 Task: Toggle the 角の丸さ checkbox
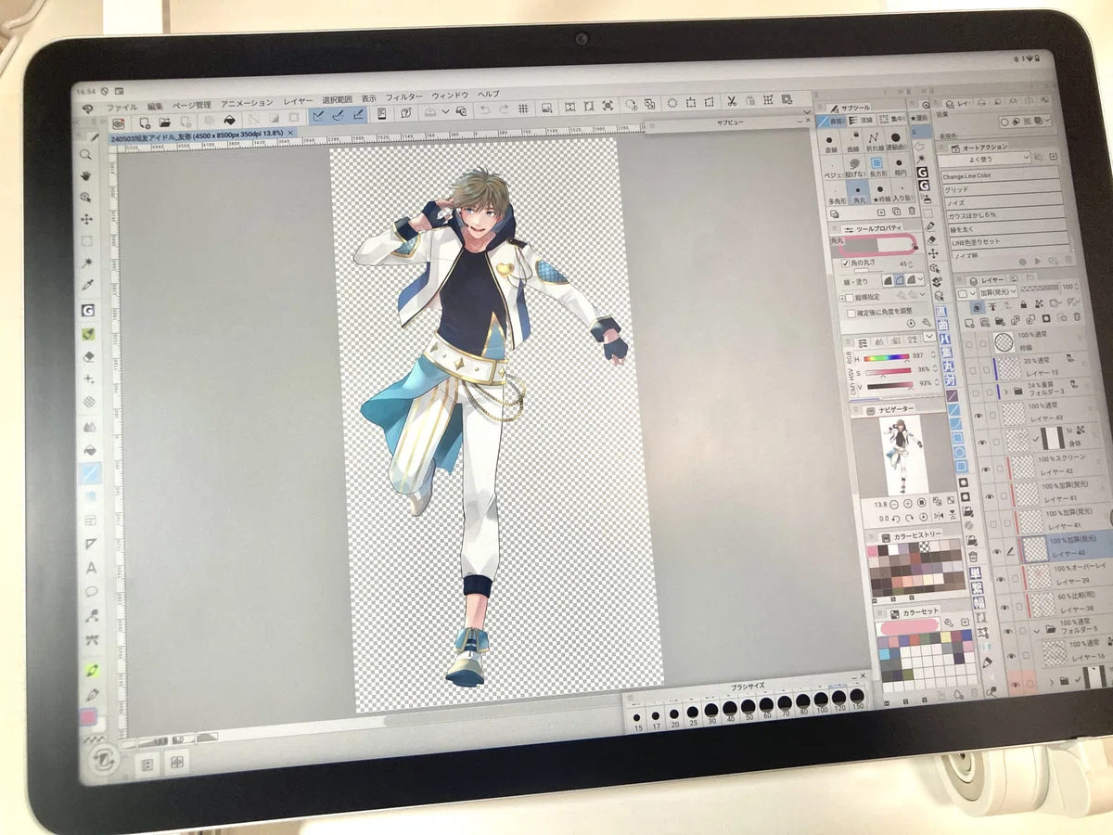click(x=846, y=263)
